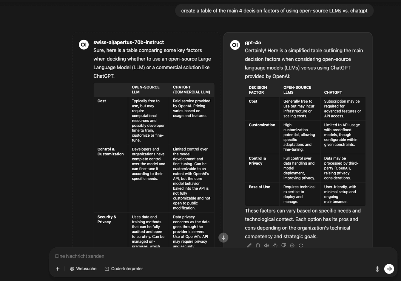Copy gpt-4o's answer using the clipboard icon
Viewport: 401px width, 281px height.
(x=258, y=246)
